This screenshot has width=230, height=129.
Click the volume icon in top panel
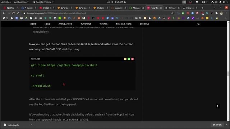click(x=216, y=2)
